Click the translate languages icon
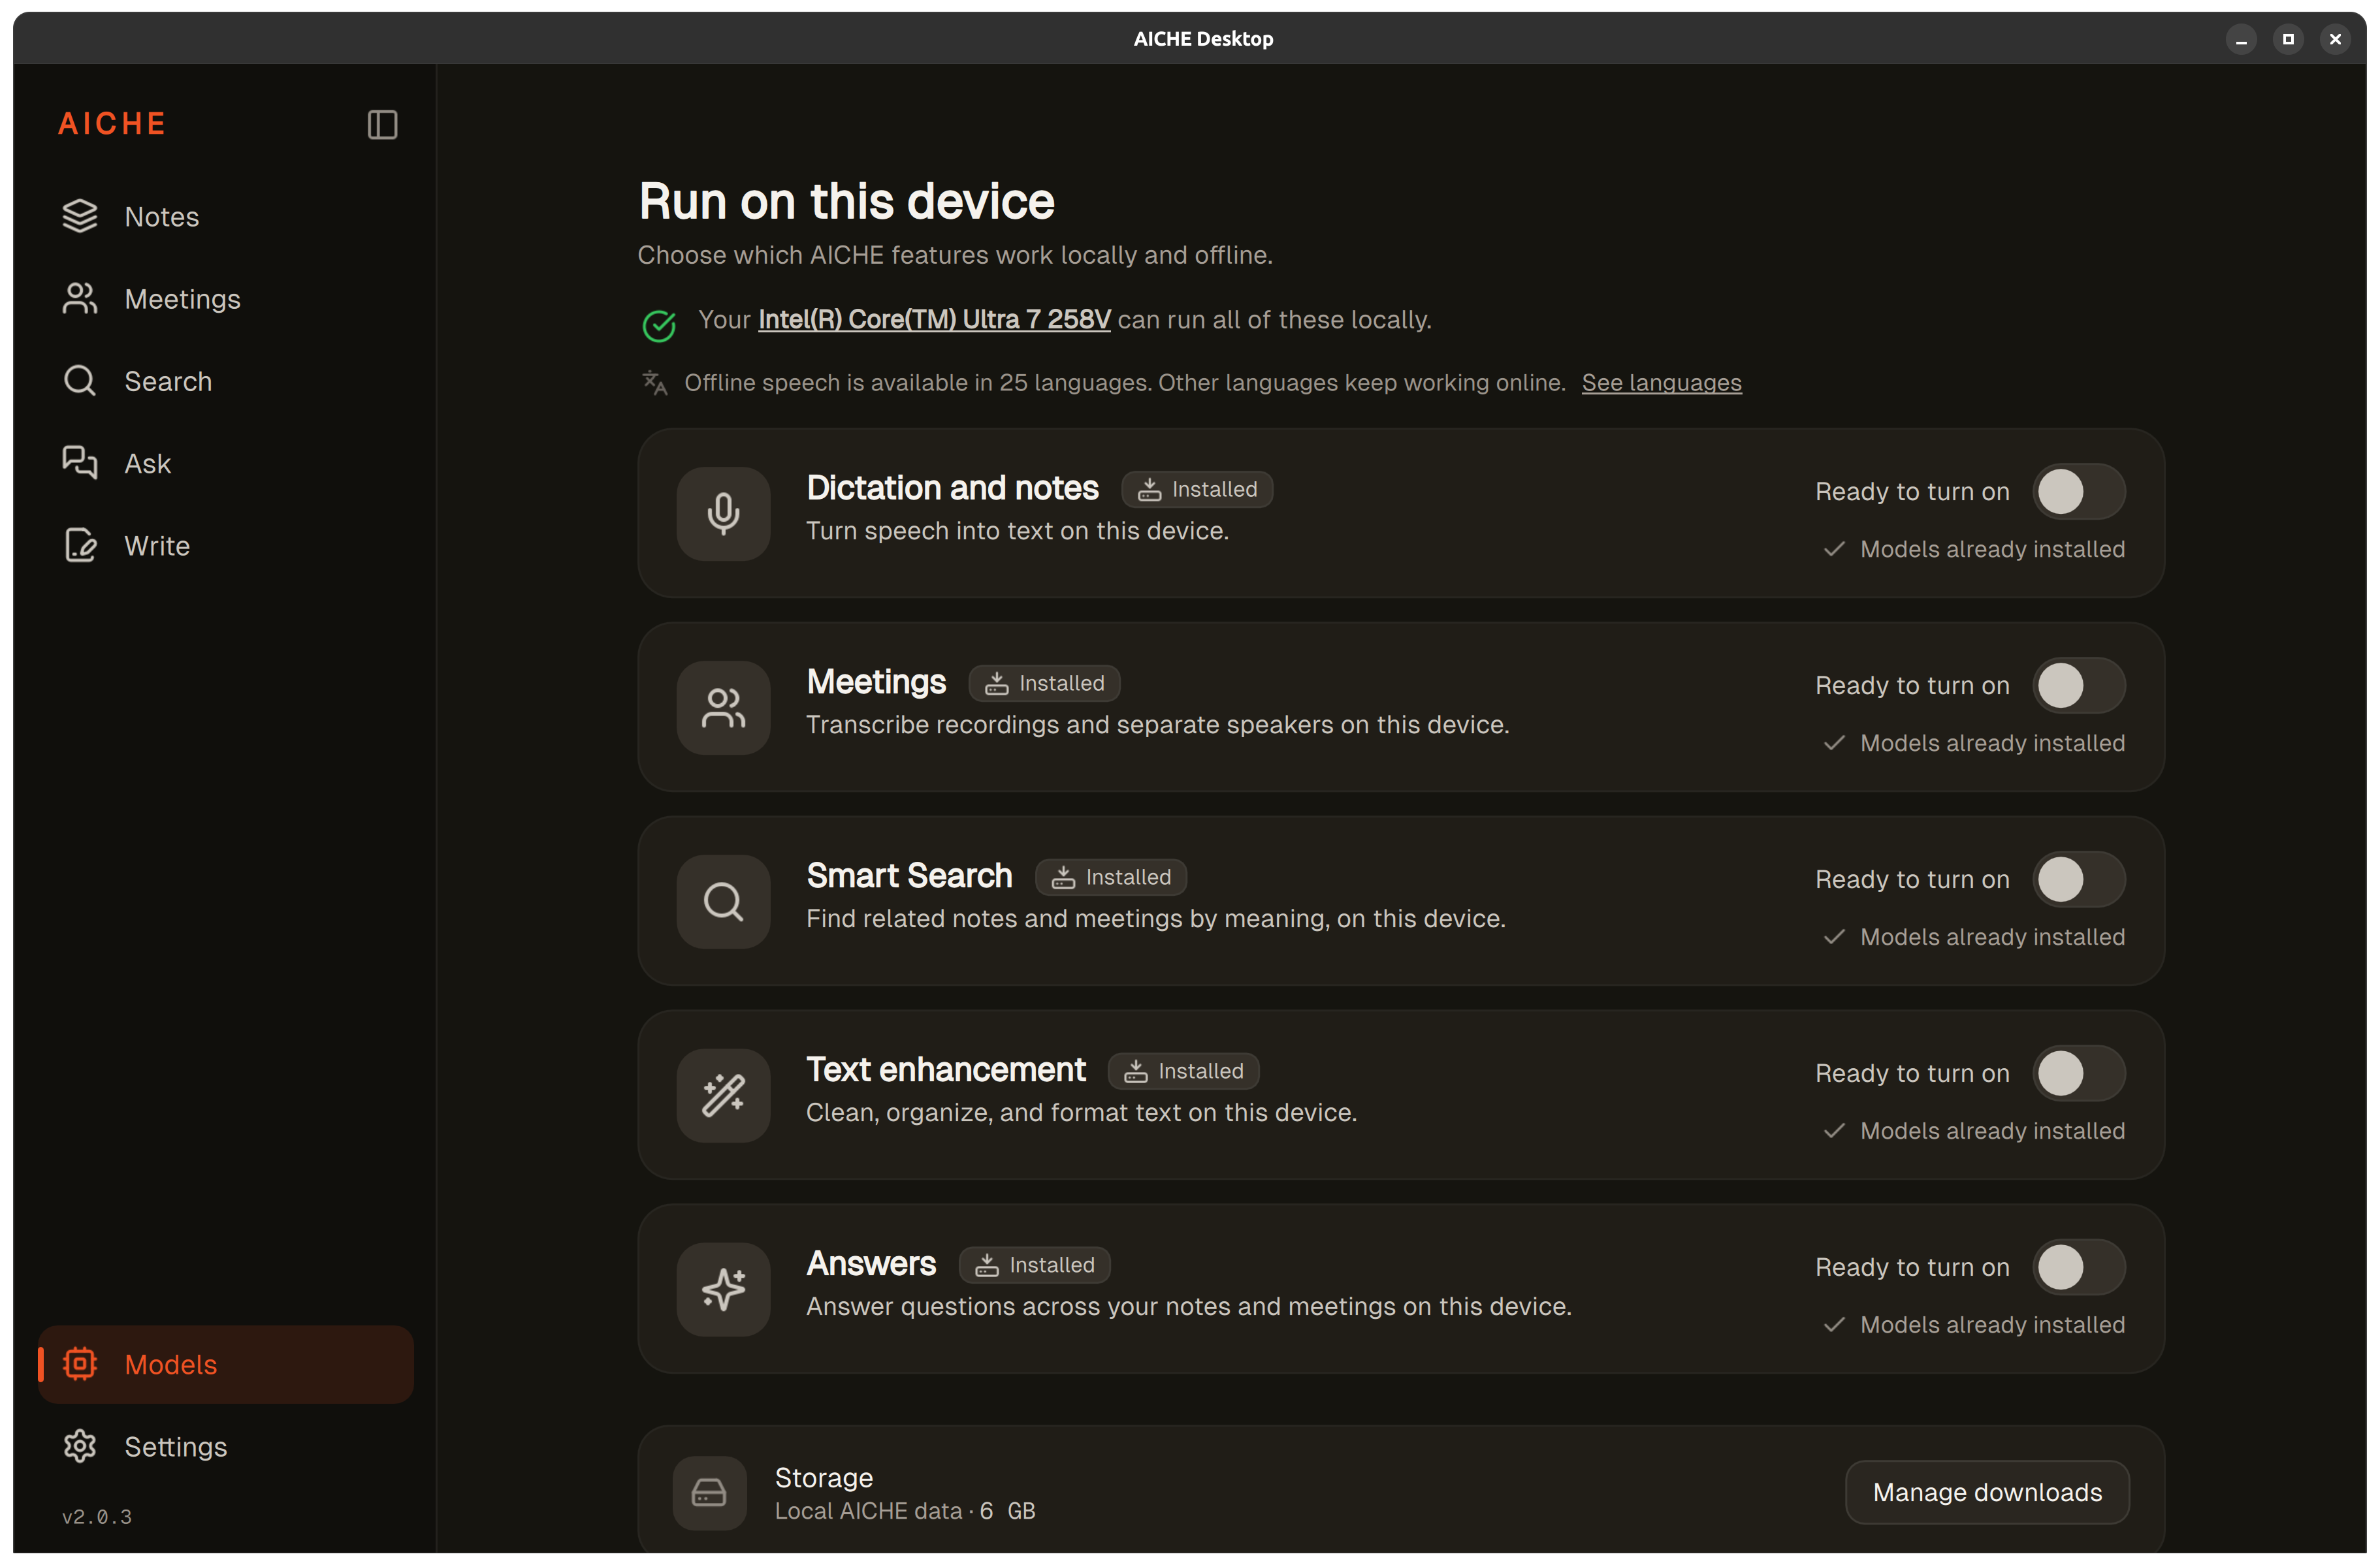 [x=655, y=383]
